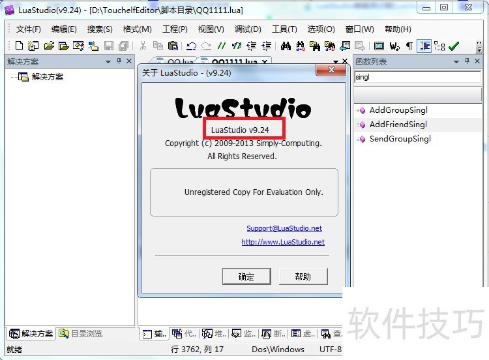Open the 工具(T) menu
Screen dimensions: 489x360
click(284, 29)
